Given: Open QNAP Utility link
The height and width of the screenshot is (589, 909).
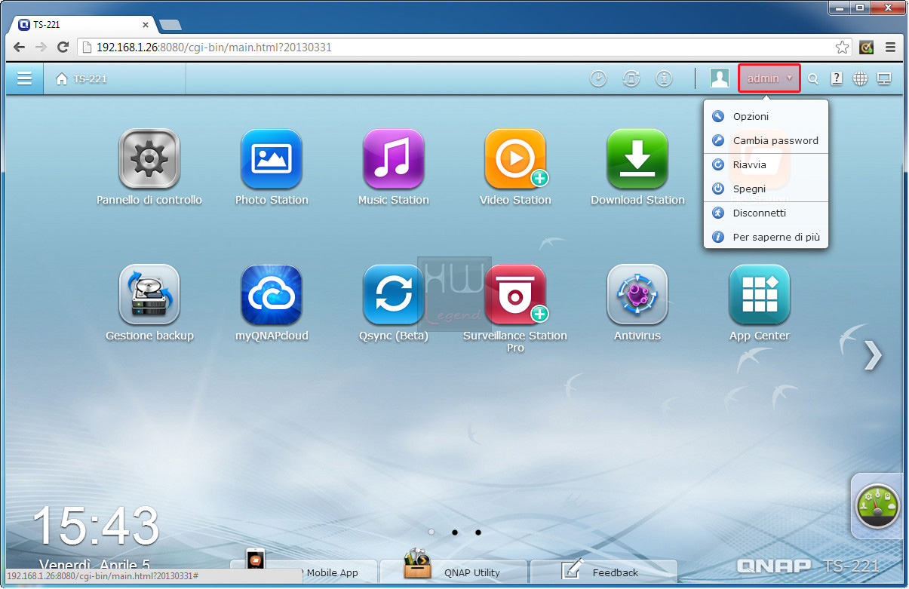Looking at the screenshot, I should pos(453,571).
